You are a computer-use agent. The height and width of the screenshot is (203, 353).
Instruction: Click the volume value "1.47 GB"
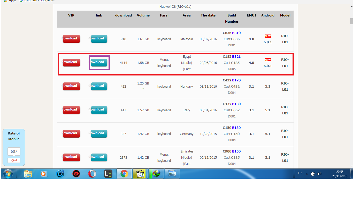coord(143,134)
